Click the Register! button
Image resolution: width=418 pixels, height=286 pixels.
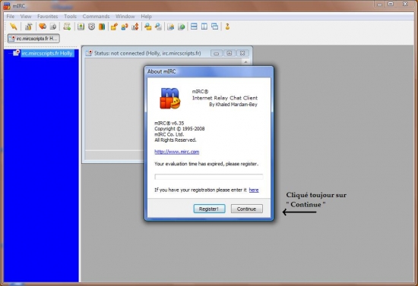pos(209,209)
